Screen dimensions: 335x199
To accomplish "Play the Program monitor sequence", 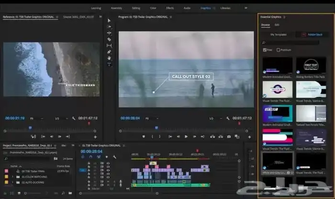I will tap(186, 136).
